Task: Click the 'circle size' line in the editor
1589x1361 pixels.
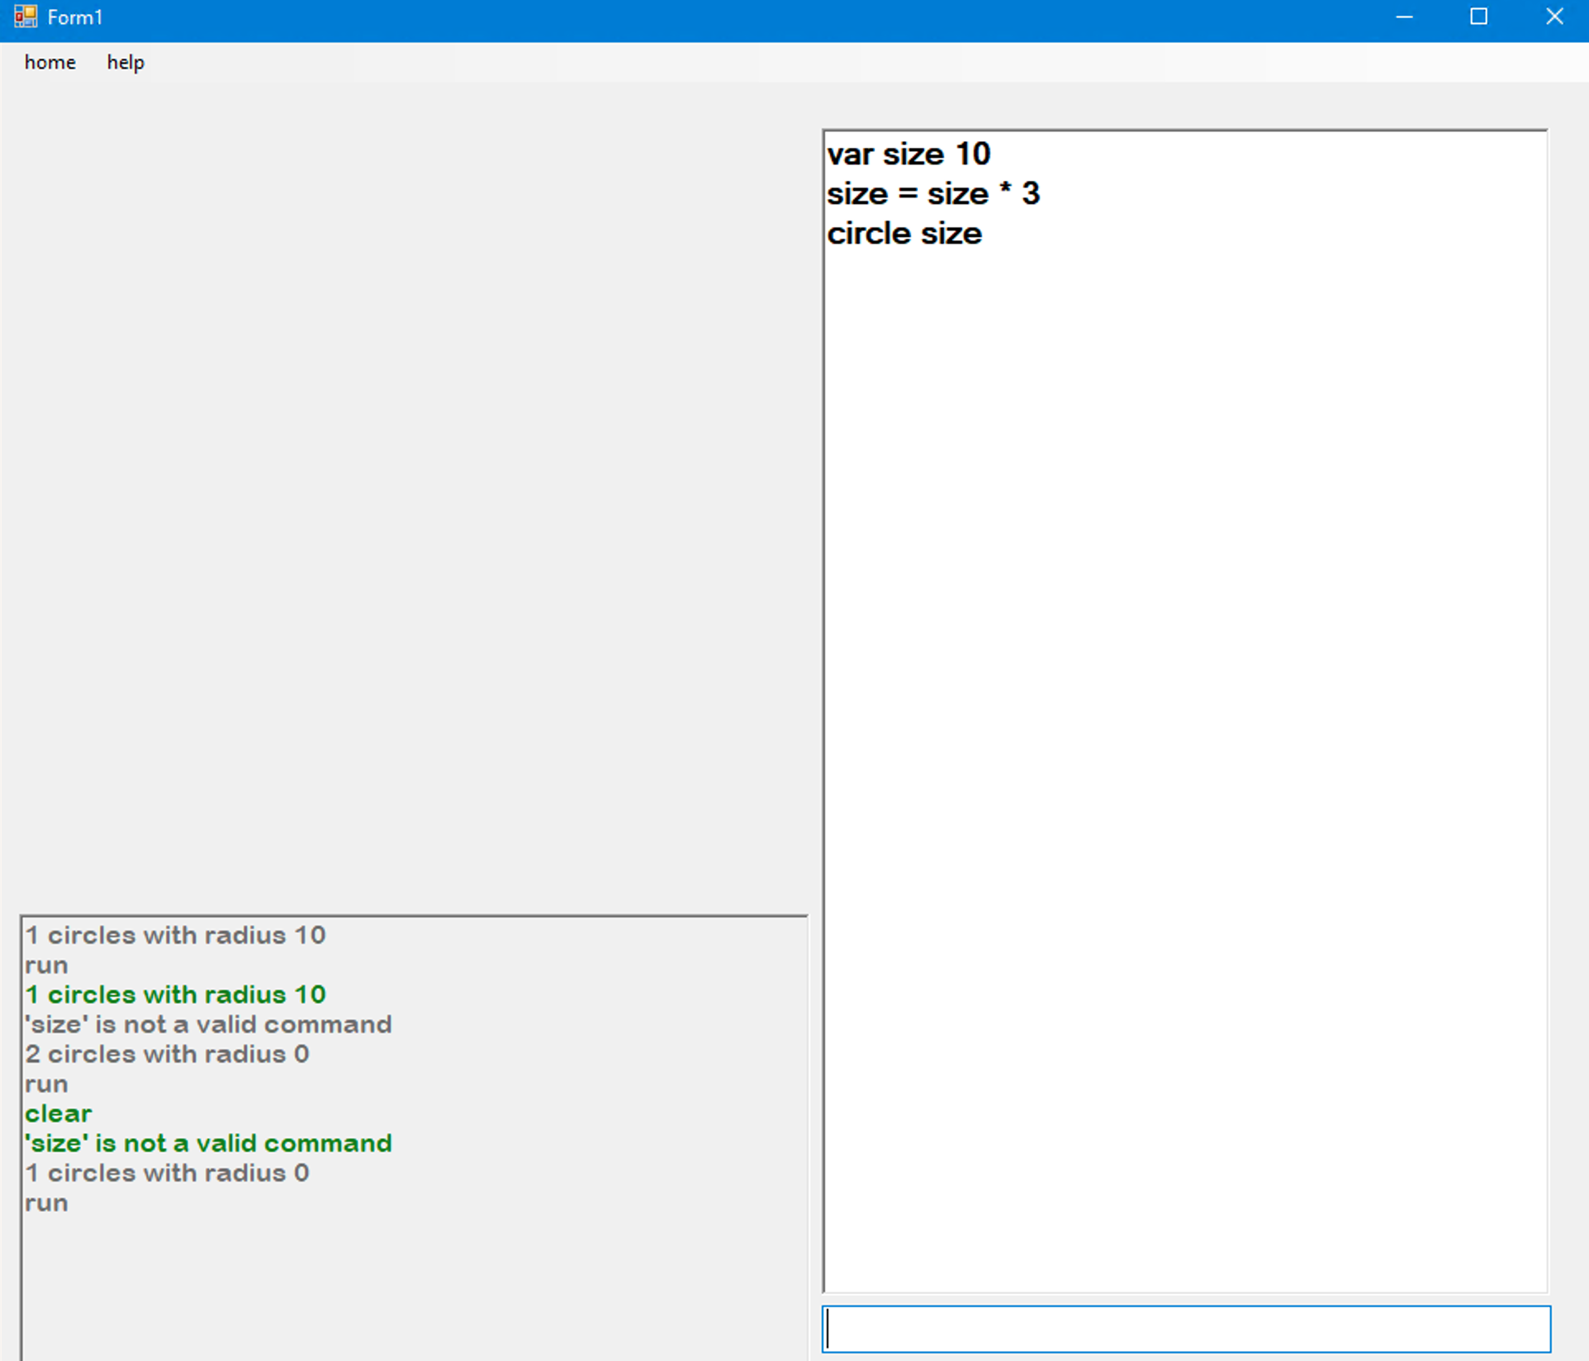Action: [x=904, y=233]
